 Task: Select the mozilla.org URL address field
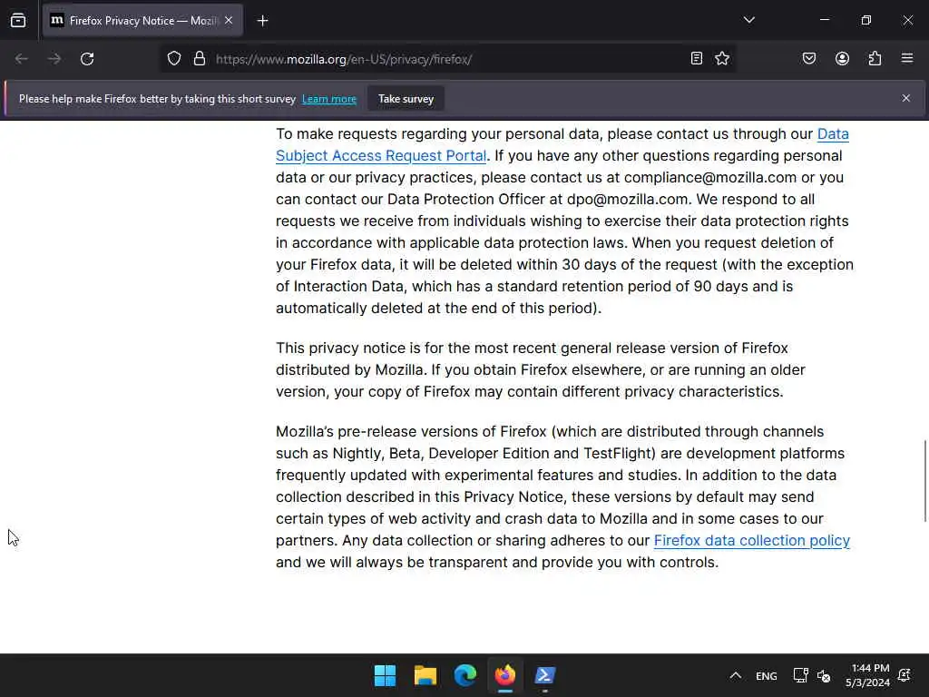(x=447, y=59)
